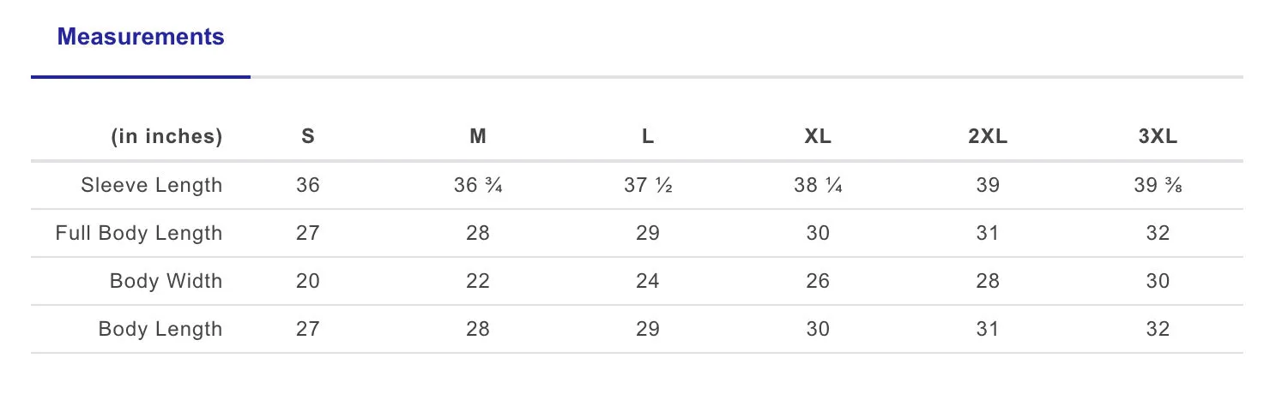The width and height of the screenshot is (1270, 394).
Task: Select the 2XL size column header
Action: point(988,137)
